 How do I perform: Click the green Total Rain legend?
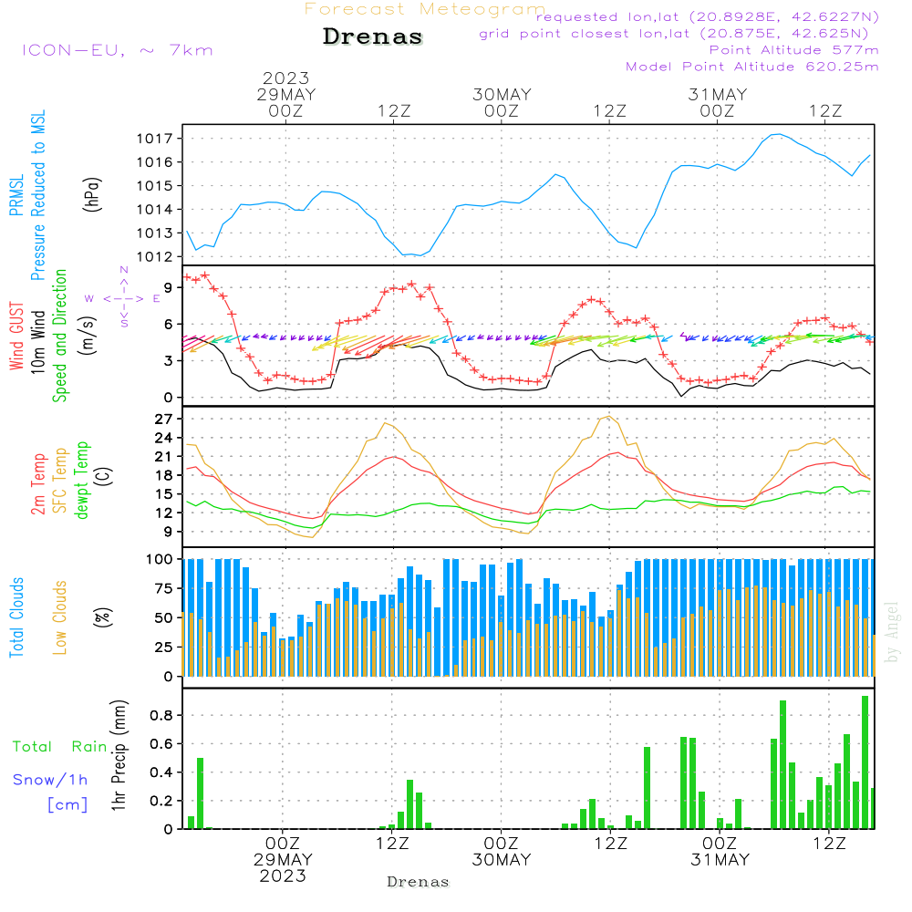pos(60,747)
